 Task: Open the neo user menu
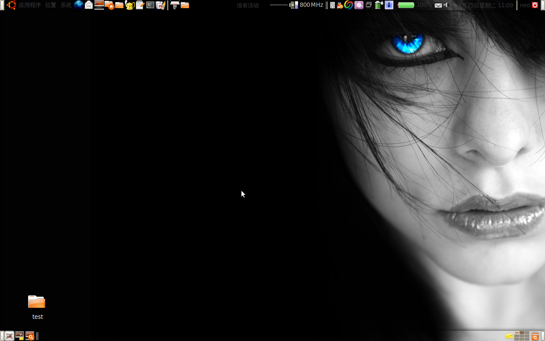click(x=525, y=5)
